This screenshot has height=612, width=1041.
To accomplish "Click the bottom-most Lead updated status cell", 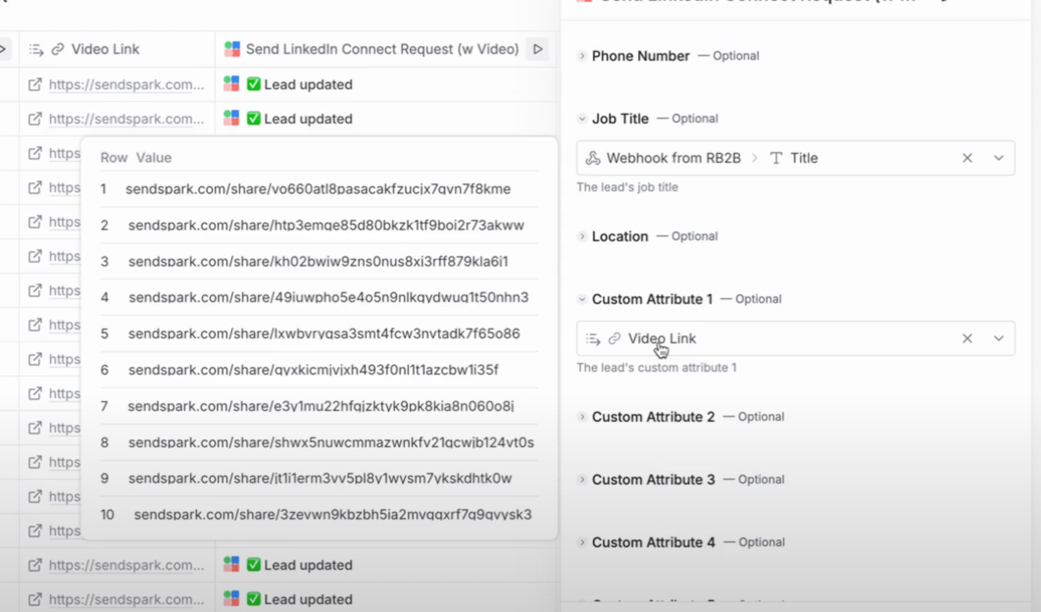I will (386, 599).
